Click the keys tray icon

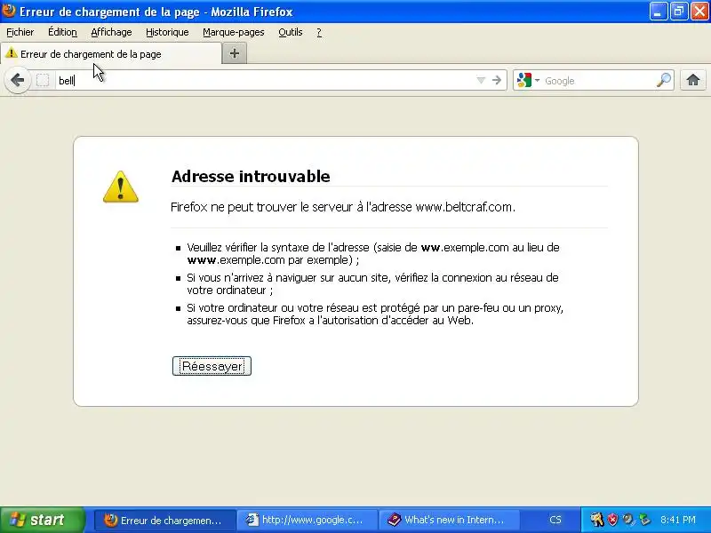596,520
